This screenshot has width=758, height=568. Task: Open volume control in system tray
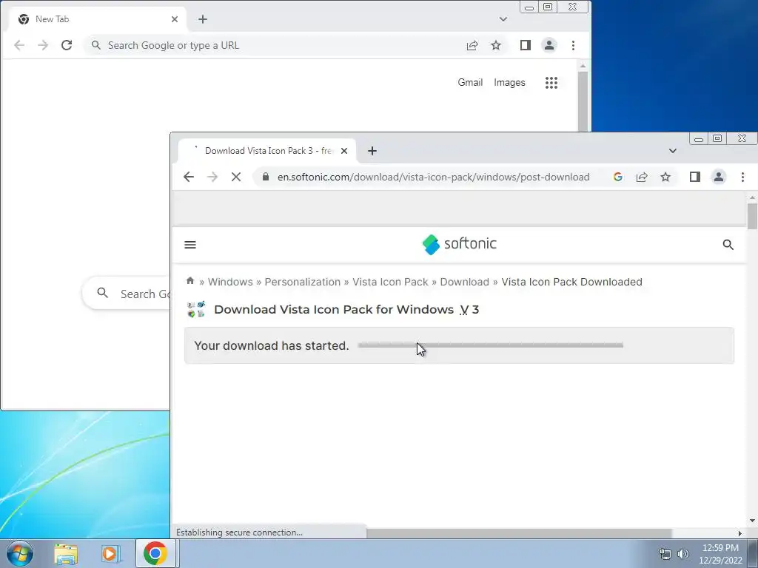[682, 554]
